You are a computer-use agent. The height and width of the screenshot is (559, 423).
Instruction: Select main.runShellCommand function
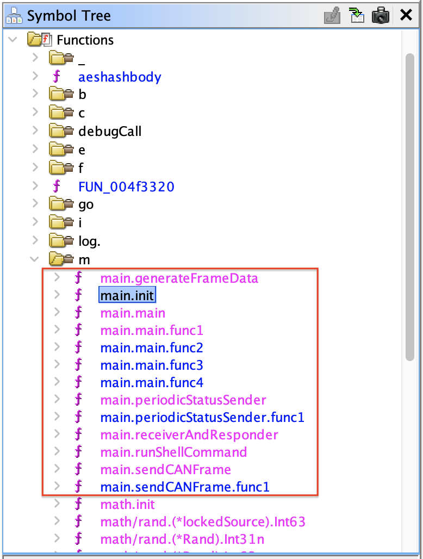coord(173,452)
